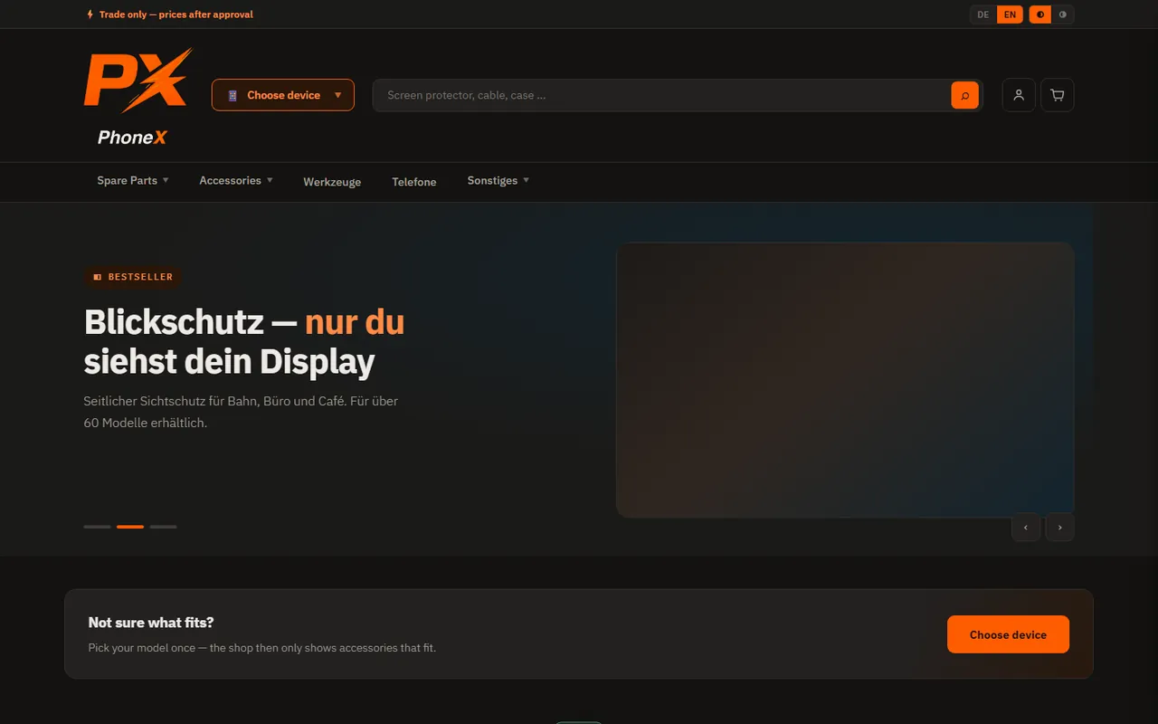Screen dimensions: 1158x724
Task: Switch language to DE
Action: 983,14
